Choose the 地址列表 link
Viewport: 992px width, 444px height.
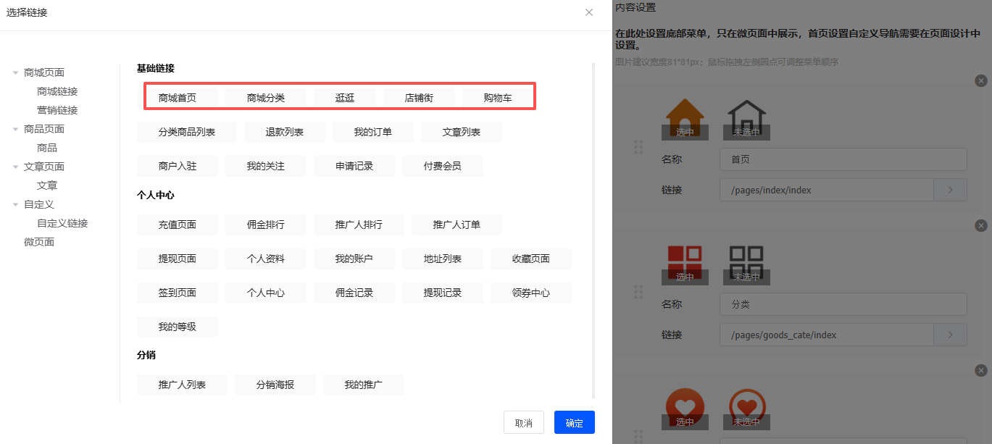coord(443,259)
